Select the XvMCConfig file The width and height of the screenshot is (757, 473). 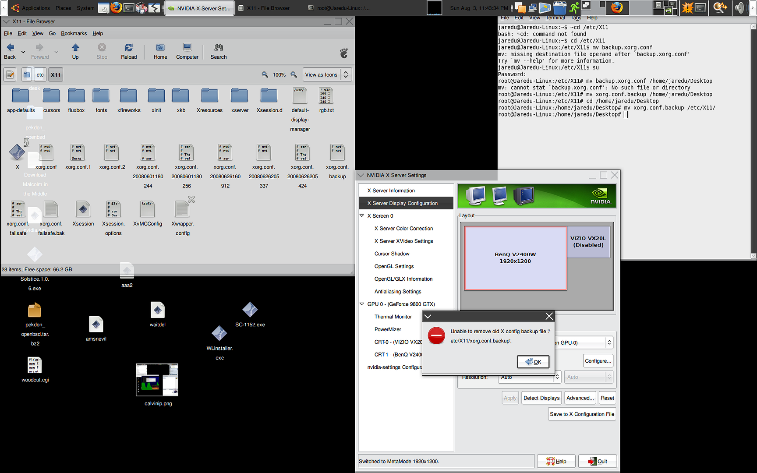(x=148, y=214)
